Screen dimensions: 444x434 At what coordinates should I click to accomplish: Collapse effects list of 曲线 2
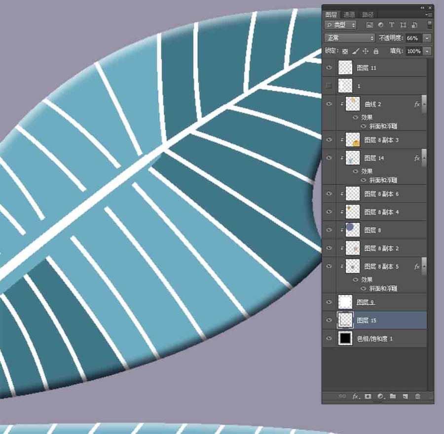pos(424,104)
